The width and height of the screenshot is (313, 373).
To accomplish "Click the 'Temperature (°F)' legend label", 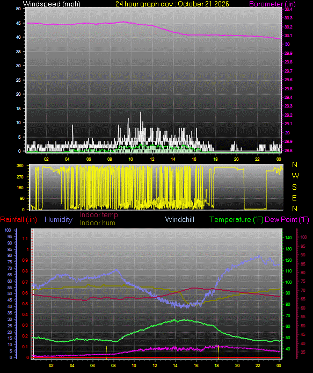I will [x=236, y=220].
